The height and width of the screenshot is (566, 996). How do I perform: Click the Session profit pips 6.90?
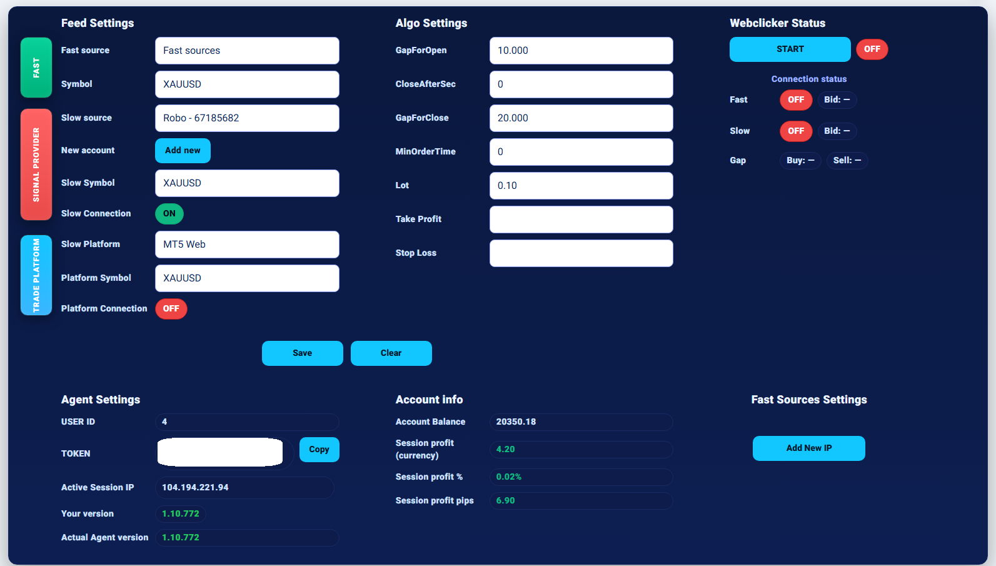coord(581,501)
